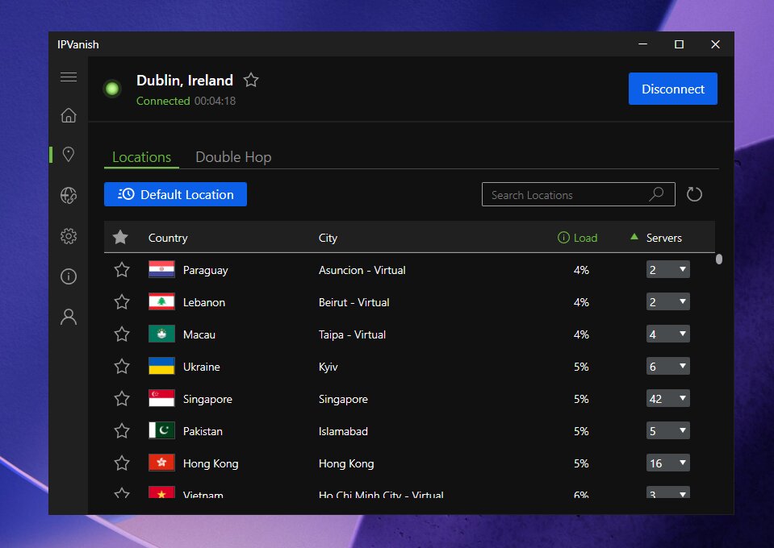Open Paraguay servers dropdown

pos(668,269)
